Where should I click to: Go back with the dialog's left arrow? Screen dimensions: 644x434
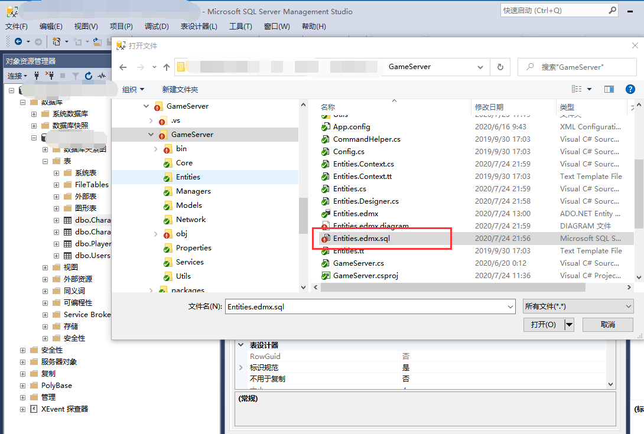[x=123, y=67]
